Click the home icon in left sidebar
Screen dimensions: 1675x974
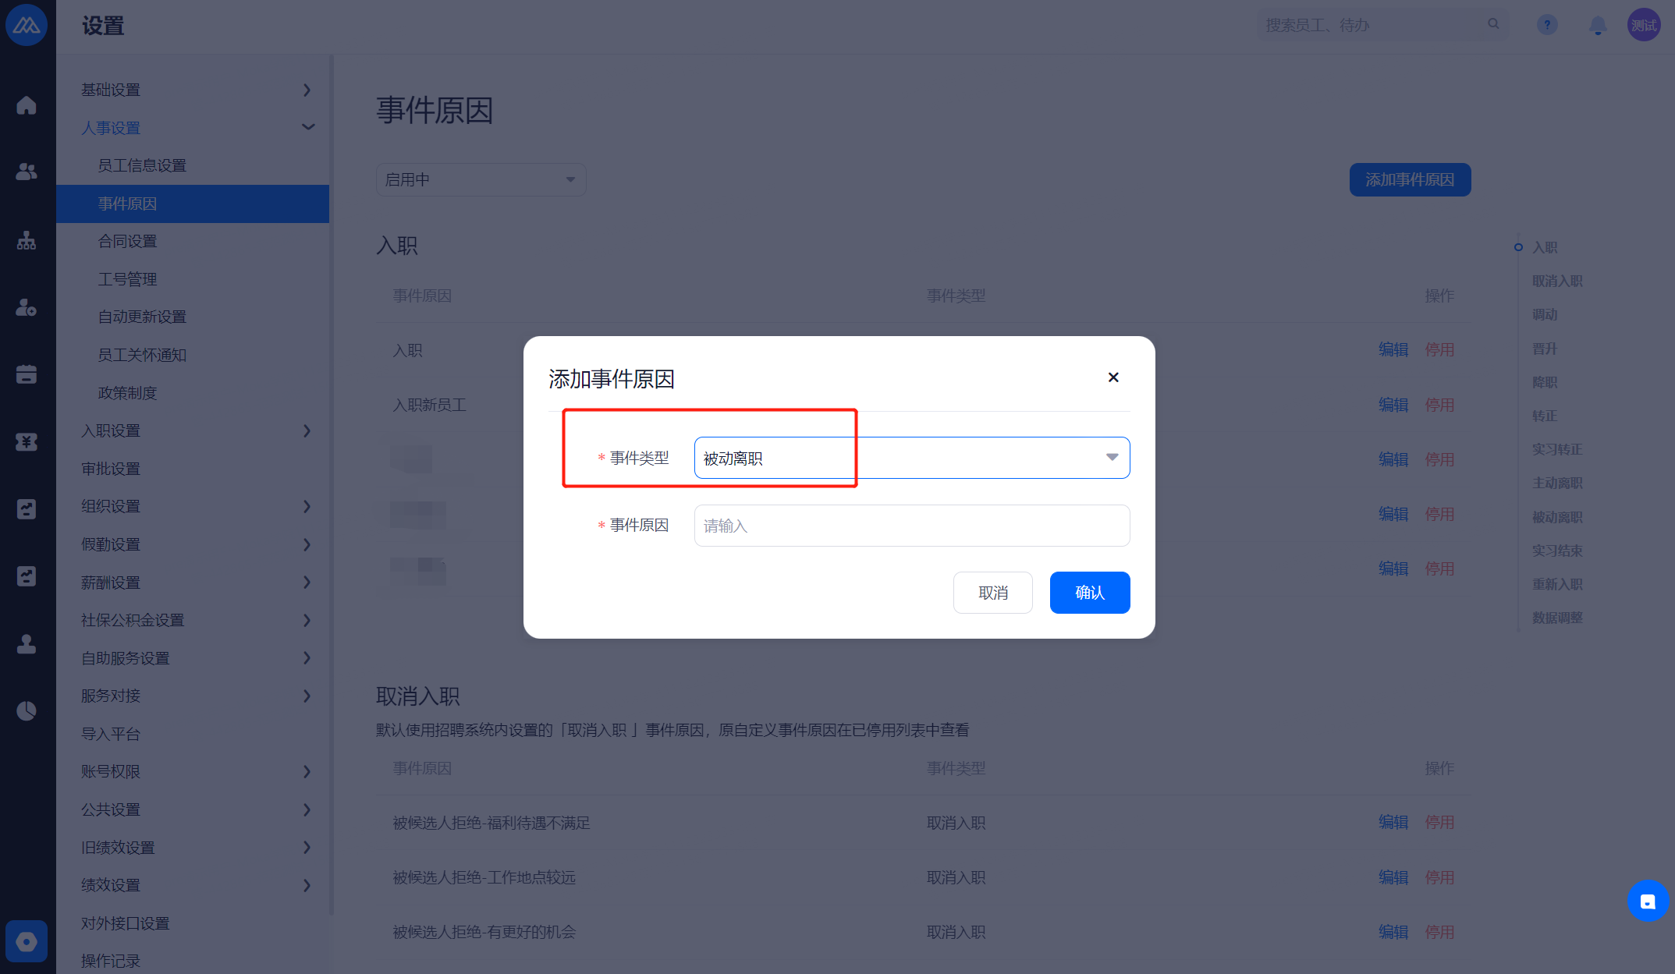coord(27,105)
